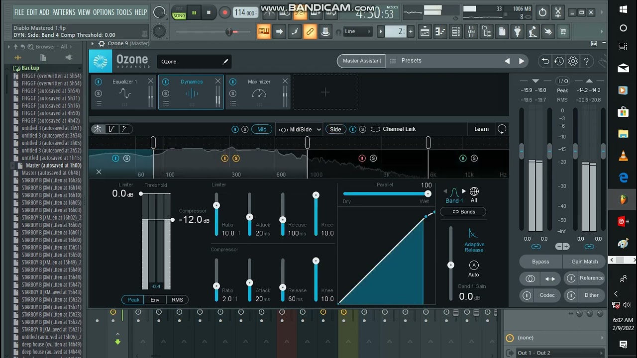Click the Bypass button
This screenshot has height=358, width=637.
pyautogui.click(x=540, y=262)
